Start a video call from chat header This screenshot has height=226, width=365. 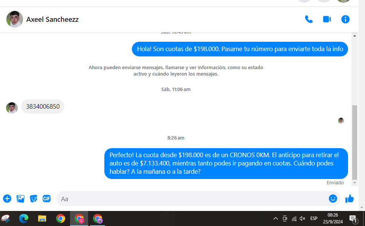tap(327, 19)
